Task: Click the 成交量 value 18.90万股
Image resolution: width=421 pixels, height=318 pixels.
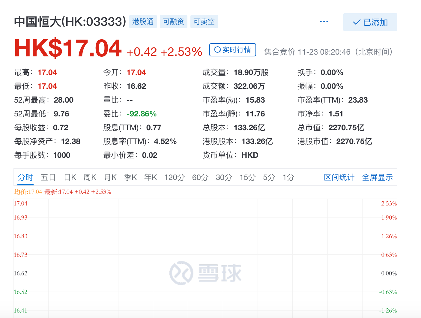Action: [251, 72]
